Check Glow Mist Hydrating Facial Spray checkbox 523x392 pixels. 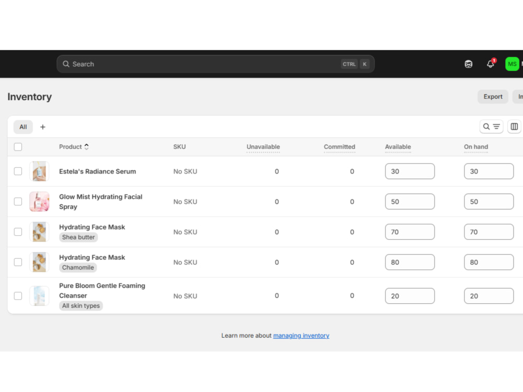click(x=18, y=202)
